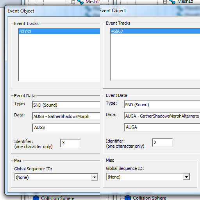Click the left Mesh bone icon

pos(80,2)
